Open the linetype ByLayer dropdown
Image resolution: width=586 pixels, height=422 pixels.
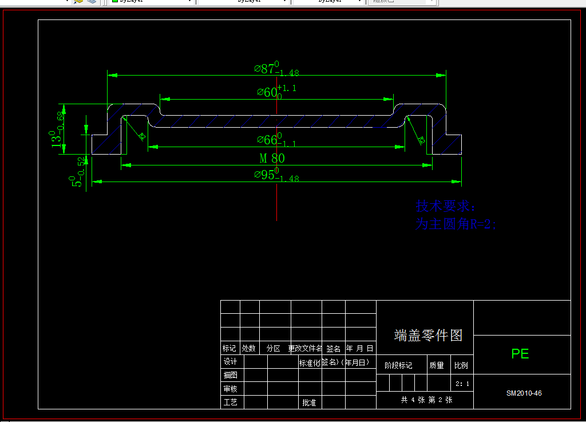284,2
